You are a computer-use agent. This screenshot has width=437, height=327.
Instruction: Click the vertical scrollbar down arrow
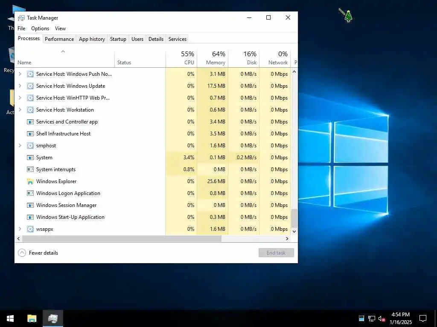coord(294,231)
